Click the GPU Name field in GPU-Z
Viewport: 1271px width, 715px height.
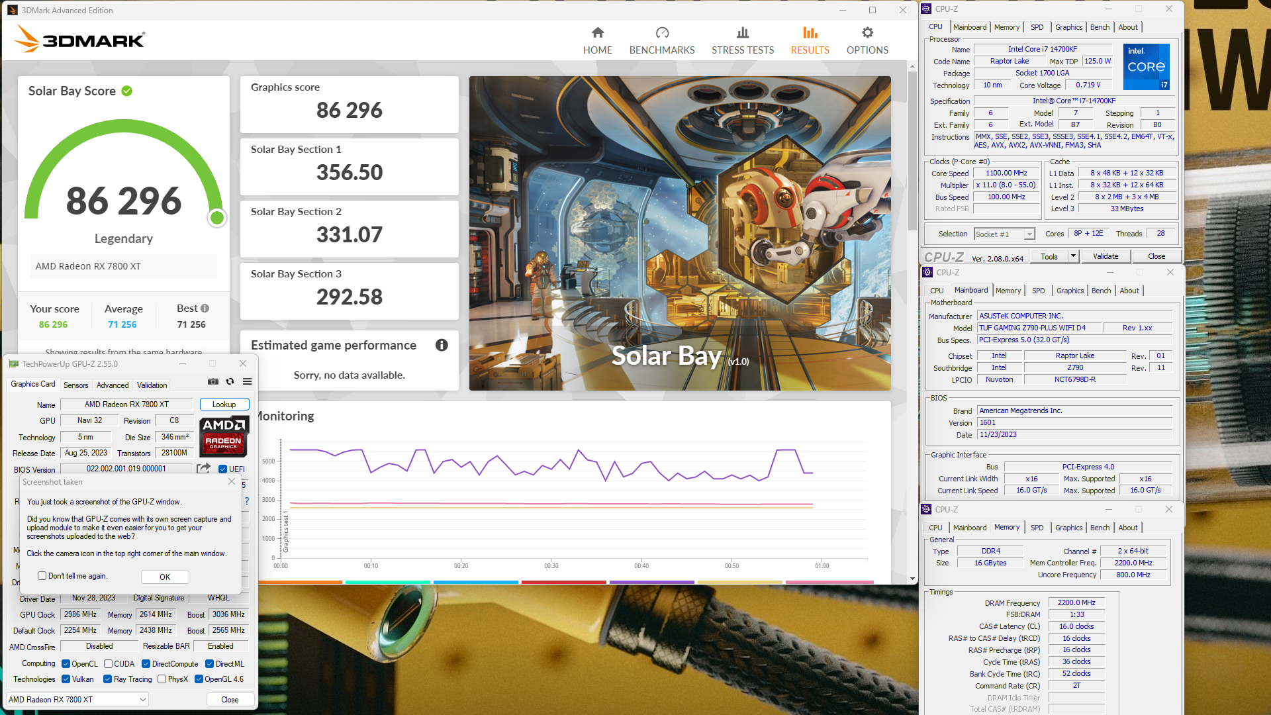(x=126, y=404)
